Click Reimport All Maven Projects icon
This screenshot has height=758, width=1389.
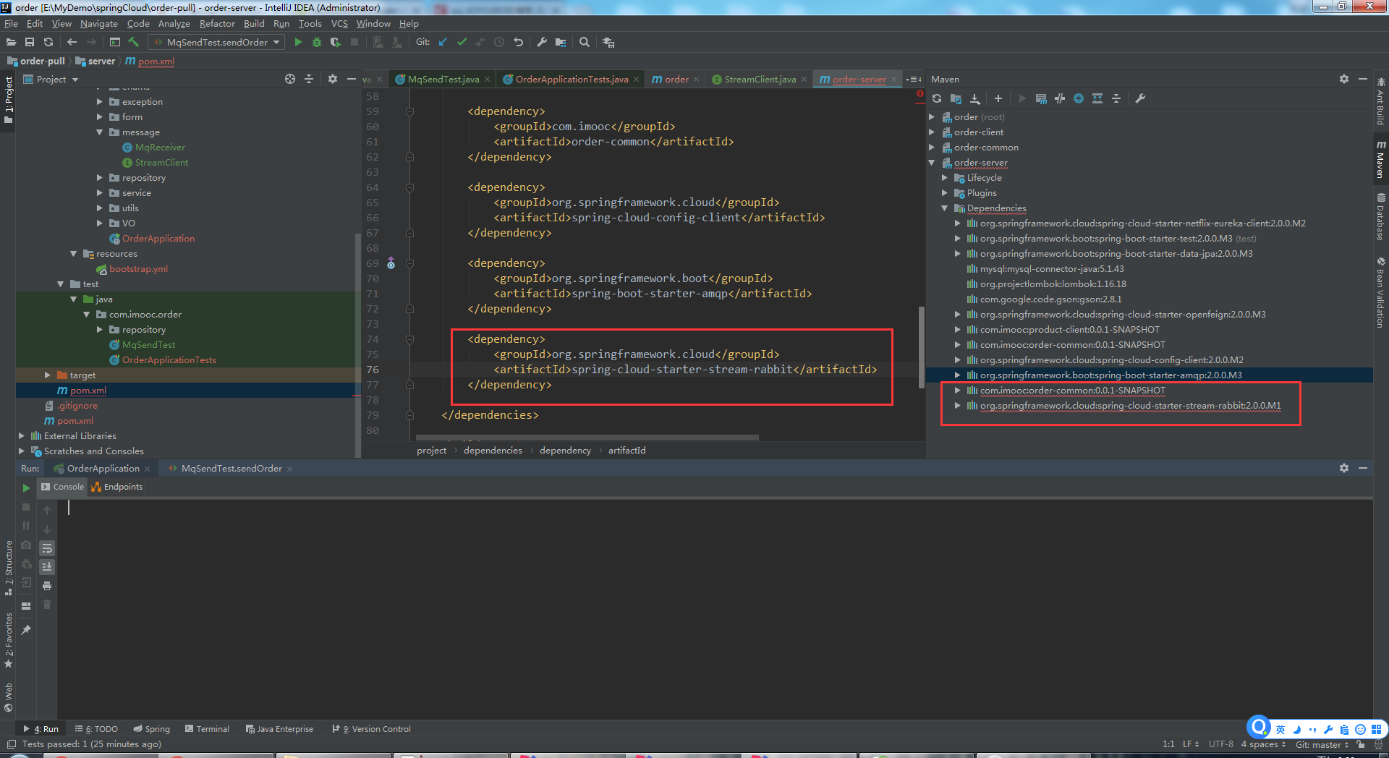point(937,98)
